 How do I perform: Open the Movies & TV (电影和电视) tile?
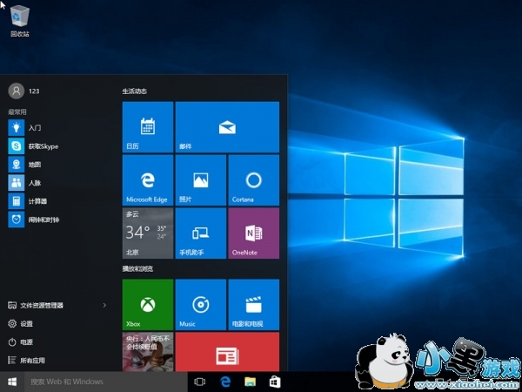pos(253,304)
